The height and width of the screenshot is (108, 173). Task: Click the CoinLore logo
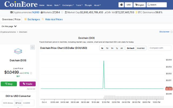click(21, 4)
